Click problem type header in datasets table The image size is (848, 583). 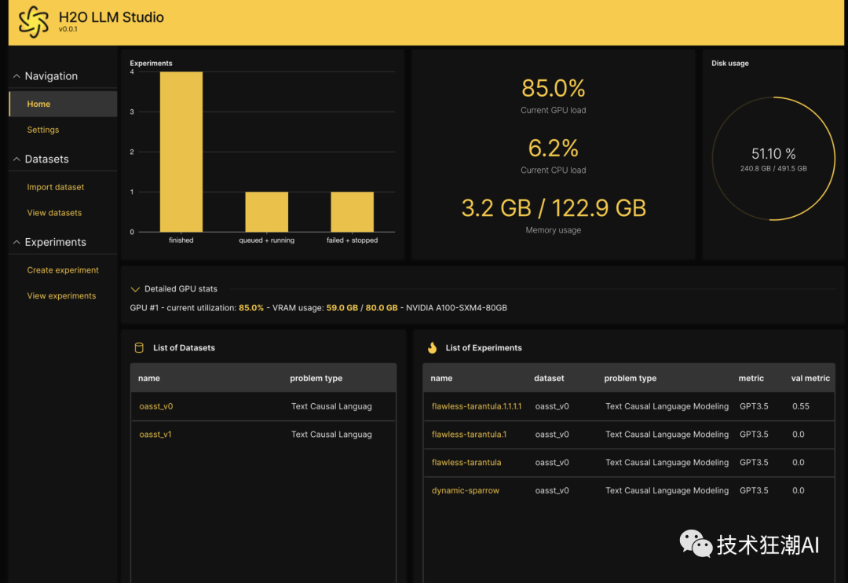tap(316, 378)
